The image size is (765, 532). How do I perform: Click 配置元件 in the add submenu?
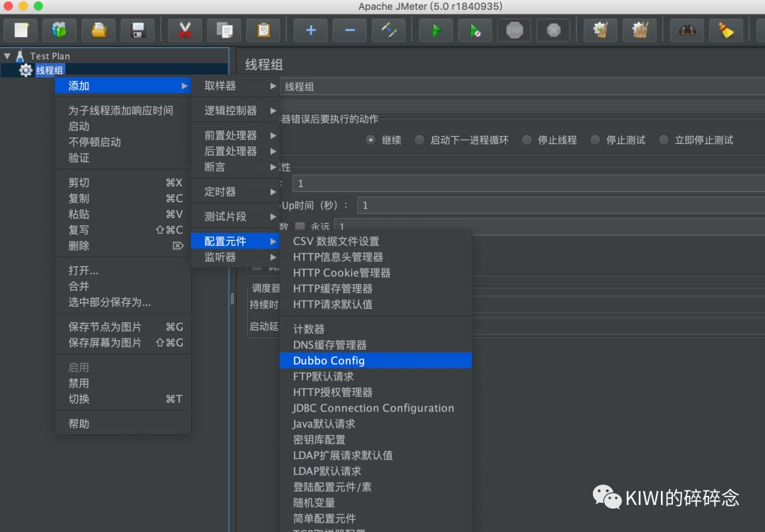234,241
